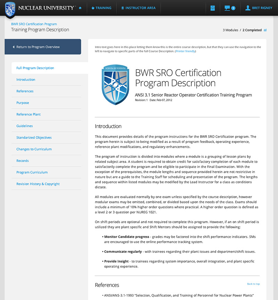The width and height of the screenshot is (278, 300).
Task: Click the 3 Modules count text
Action: [x=230, y=30]
